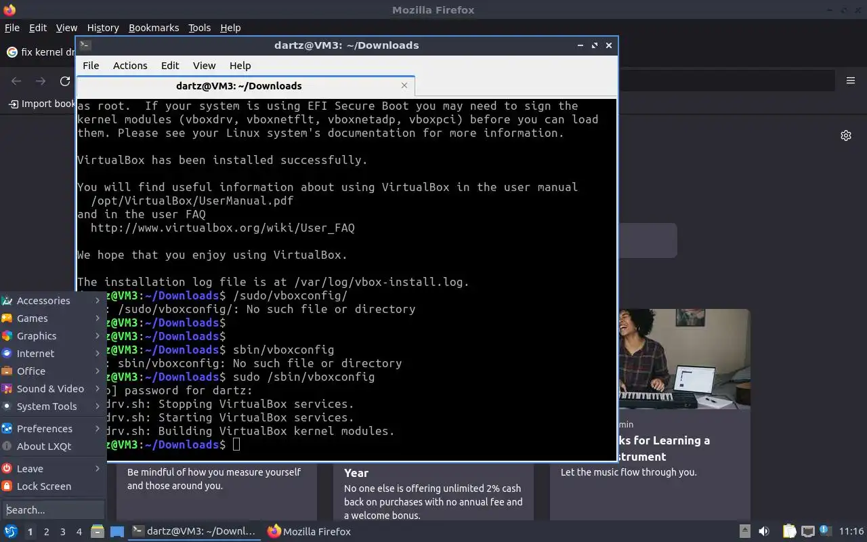Click Import bookmarks in Firefox toolbar

[x=42, y=104]
